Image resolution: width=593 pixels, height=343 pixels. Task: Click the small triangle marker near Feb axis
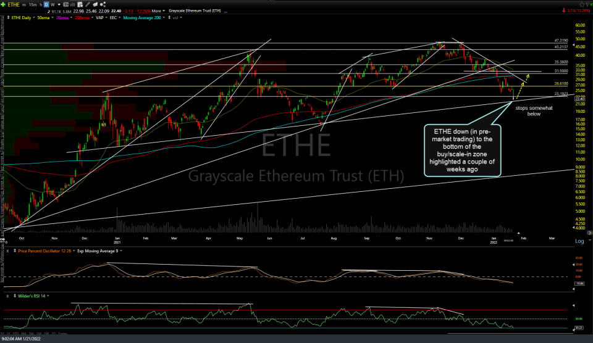[518, 233]
